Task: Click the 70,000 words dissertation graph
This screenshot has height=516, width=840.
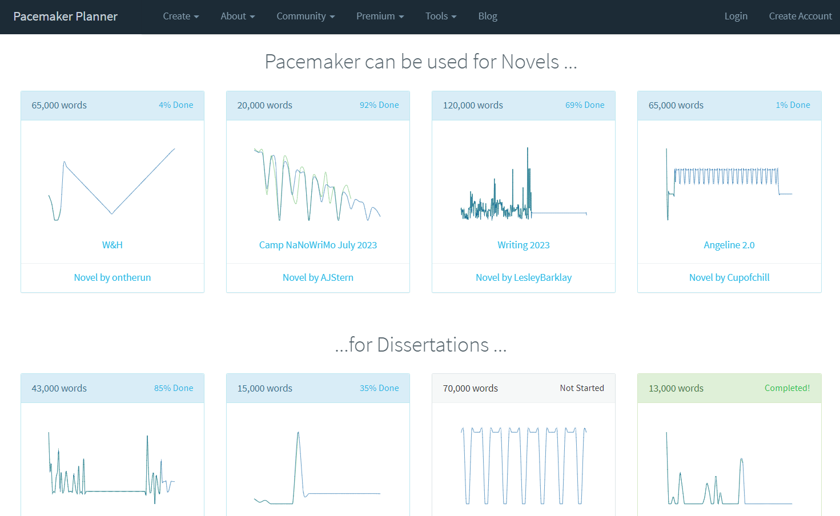Action: tap(524, 466)
